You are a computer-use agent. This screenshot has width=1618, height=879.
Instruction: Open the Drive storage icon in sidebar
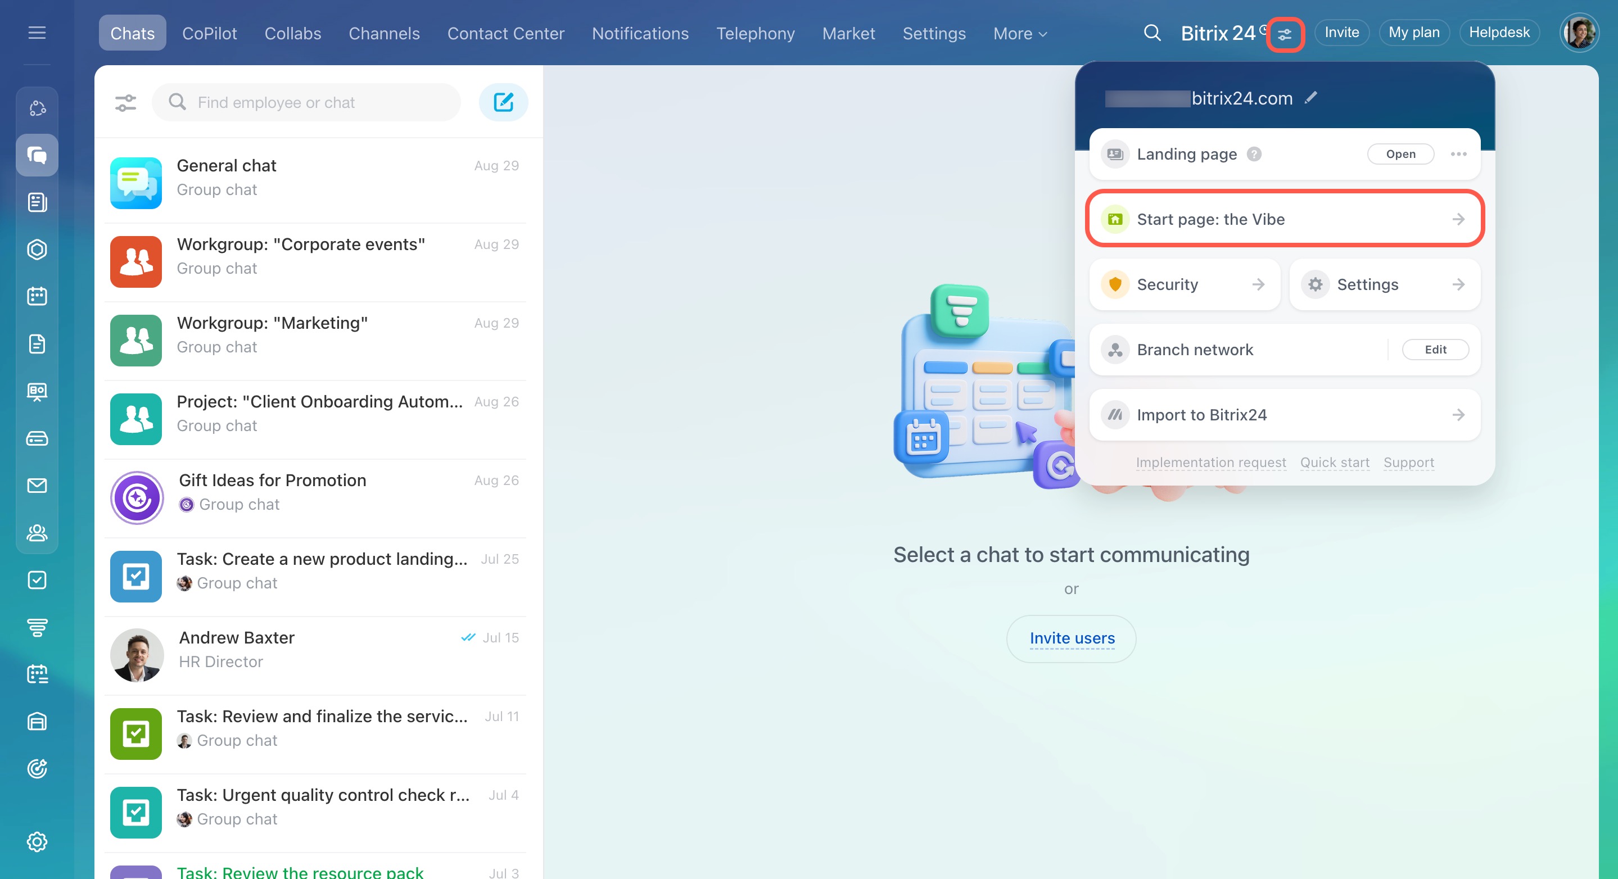pos(37,438)
